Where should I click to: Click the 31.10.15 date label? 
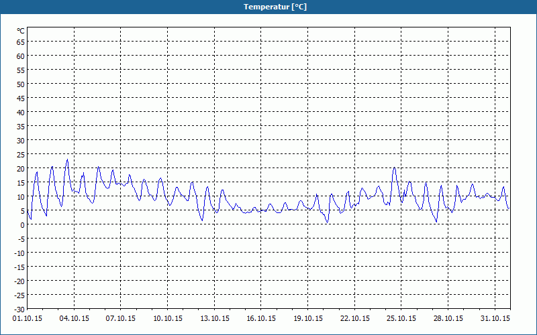click(495, 319)
